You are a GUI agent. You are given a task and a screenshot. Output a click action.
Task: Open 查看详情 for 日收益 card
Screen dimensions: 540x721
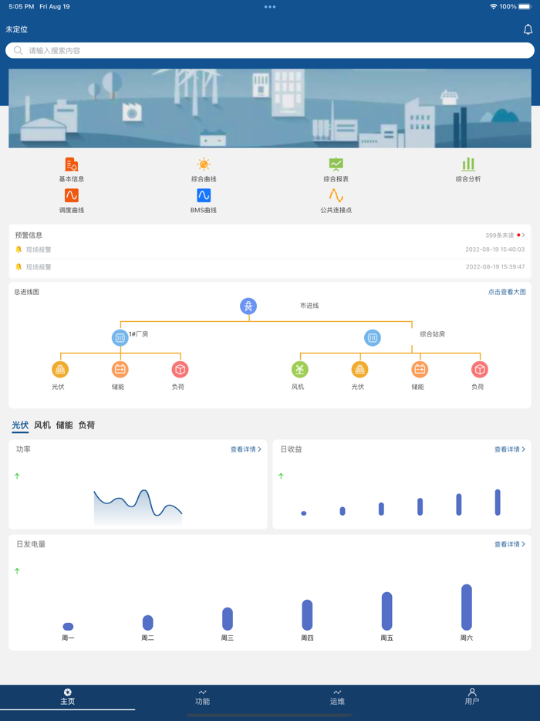pos(510,449)
